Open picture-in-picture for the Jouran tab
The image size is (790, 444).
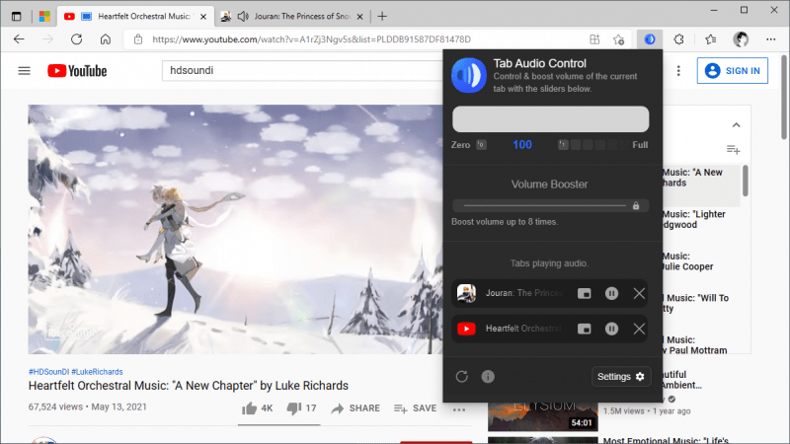pyautogui.click(x=584, y=293)
